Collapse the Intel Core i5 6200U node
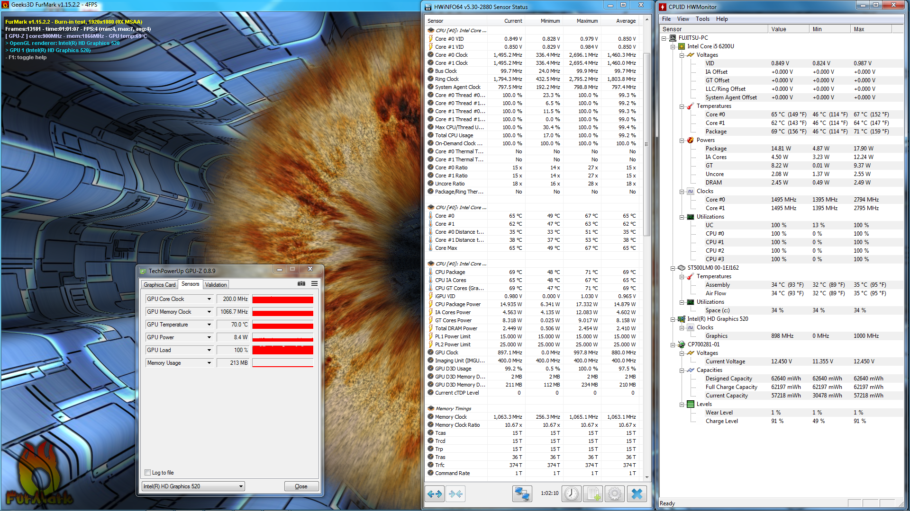This screenshot has height=511, width=910. coord(673,47)
